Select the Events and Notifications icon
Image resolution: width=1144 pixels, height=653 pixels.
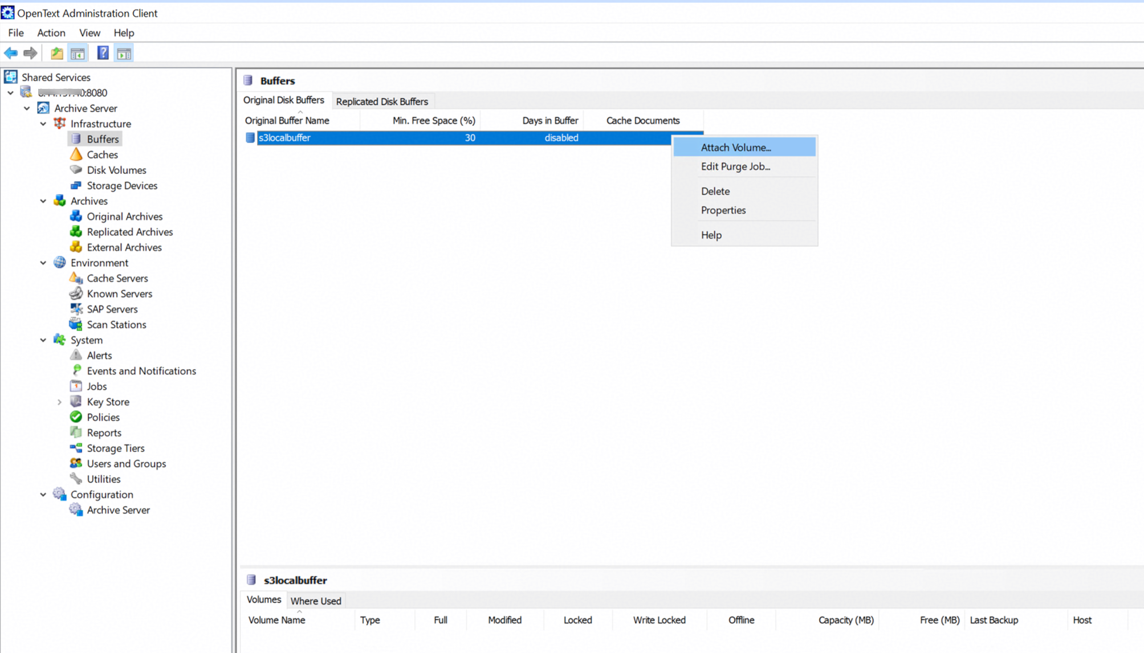click(76, 371)
